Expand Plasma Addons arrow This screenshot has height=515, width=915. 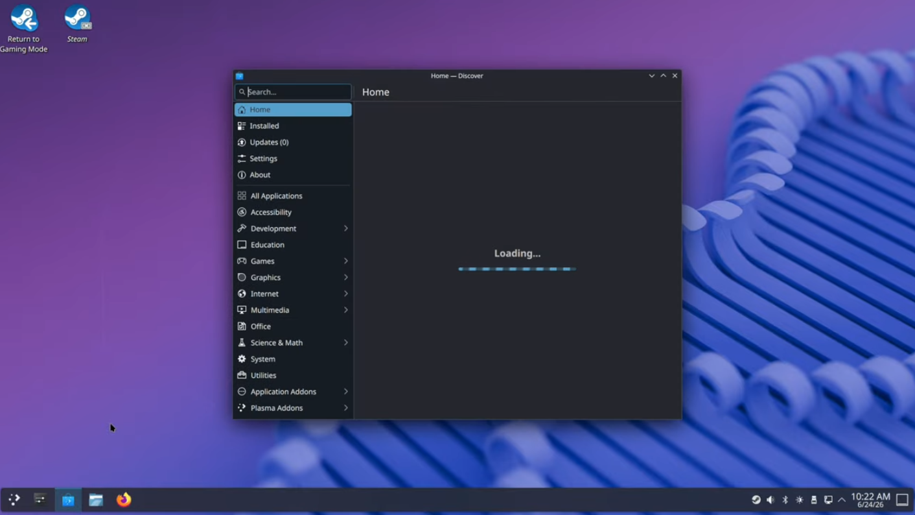pos(346,408)
